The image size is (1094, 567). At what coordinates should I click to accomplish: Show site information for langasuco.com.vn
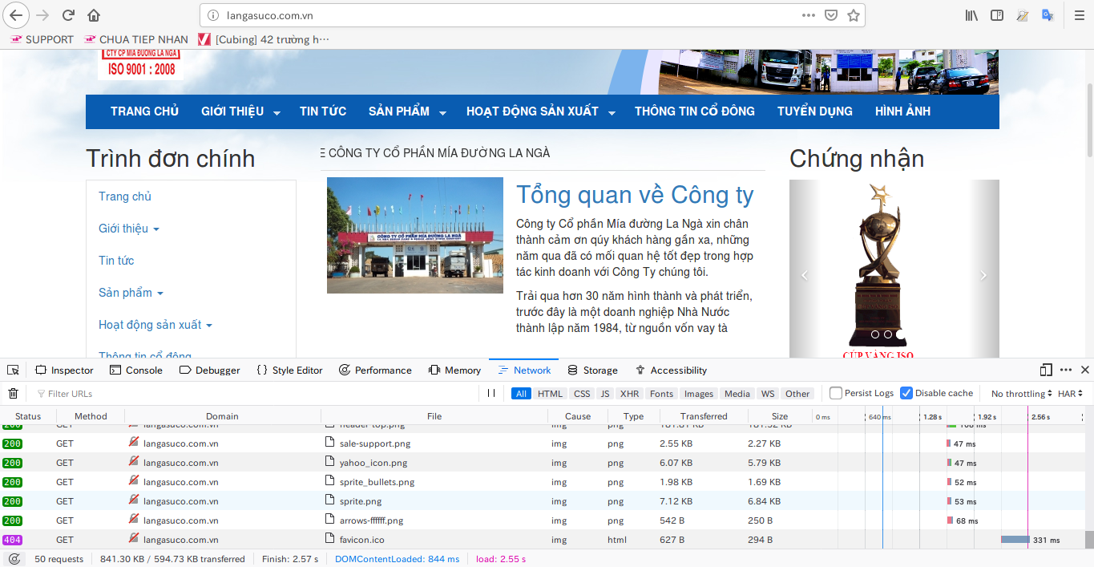(212, 14)
